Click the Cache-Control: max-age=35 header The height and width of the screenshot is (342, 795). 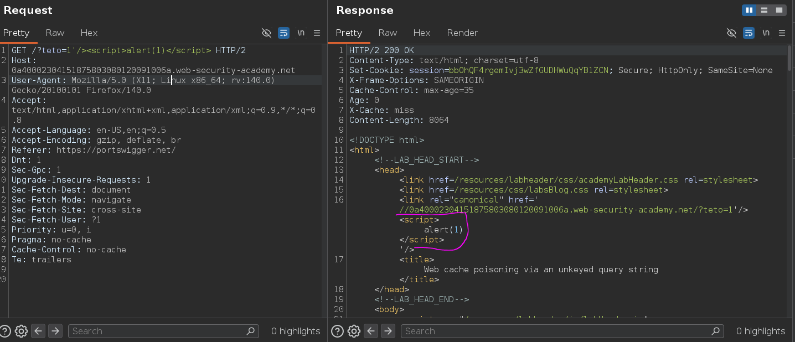tap(411, 90)
